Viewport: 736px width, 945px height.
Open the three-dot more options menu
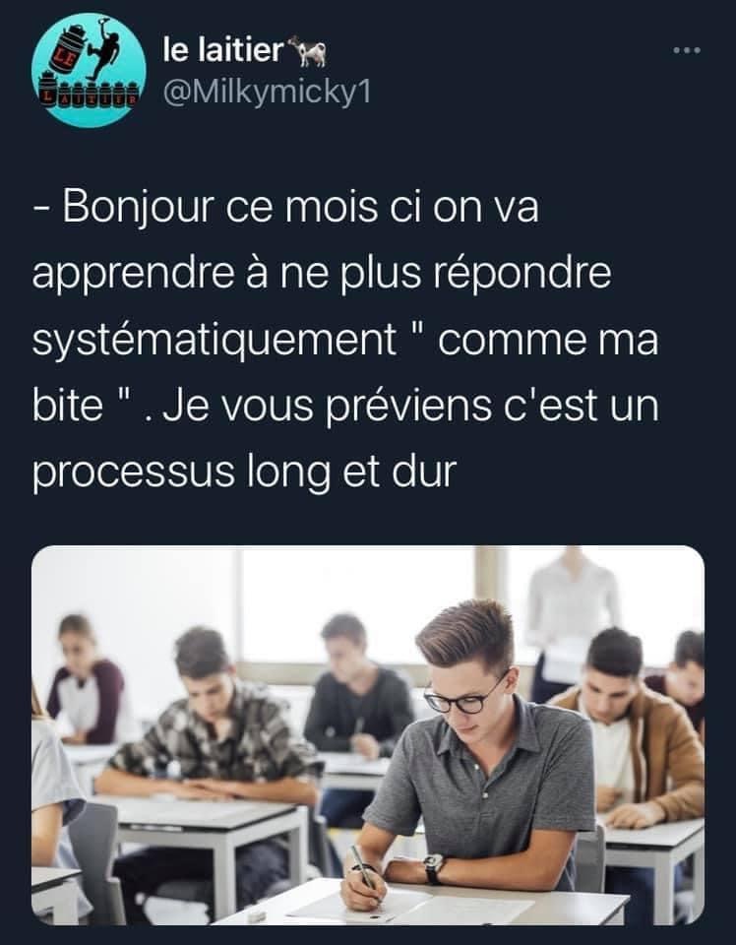pyautogui.click(x=687, y=50)
